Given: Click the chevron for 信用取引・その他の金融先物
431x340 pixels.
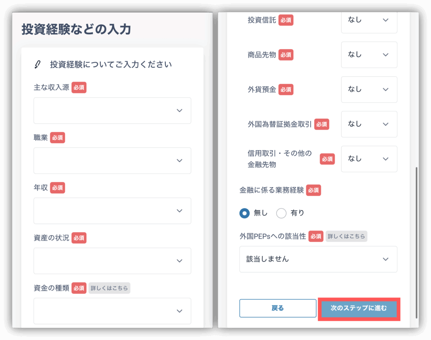Looking at the screenshot, I should (386, 159).
